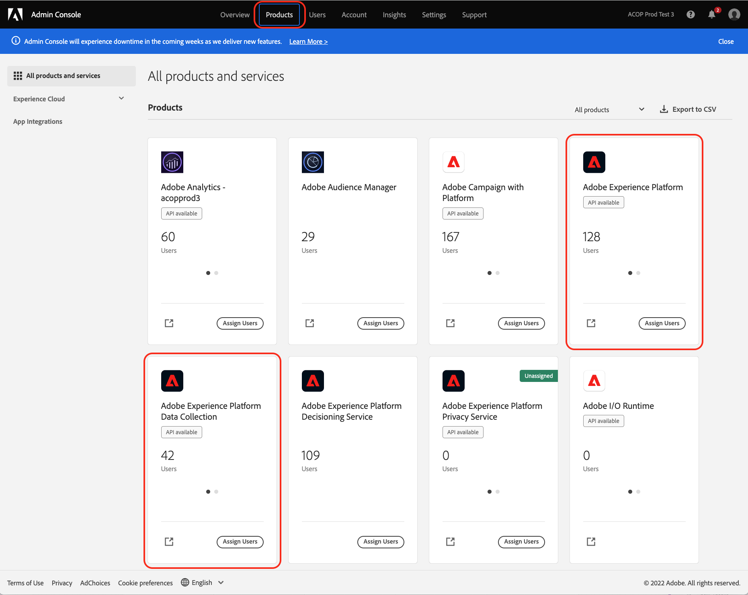Assign Users to Experience Platform Data Collection
Viewport: 748px width, 595px height.
pos(240,542)
